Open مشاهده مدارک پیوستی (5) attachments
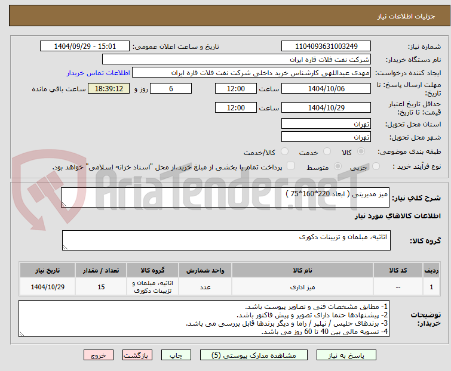The height and width of the screenshot is (371, 451). point(254,355)
